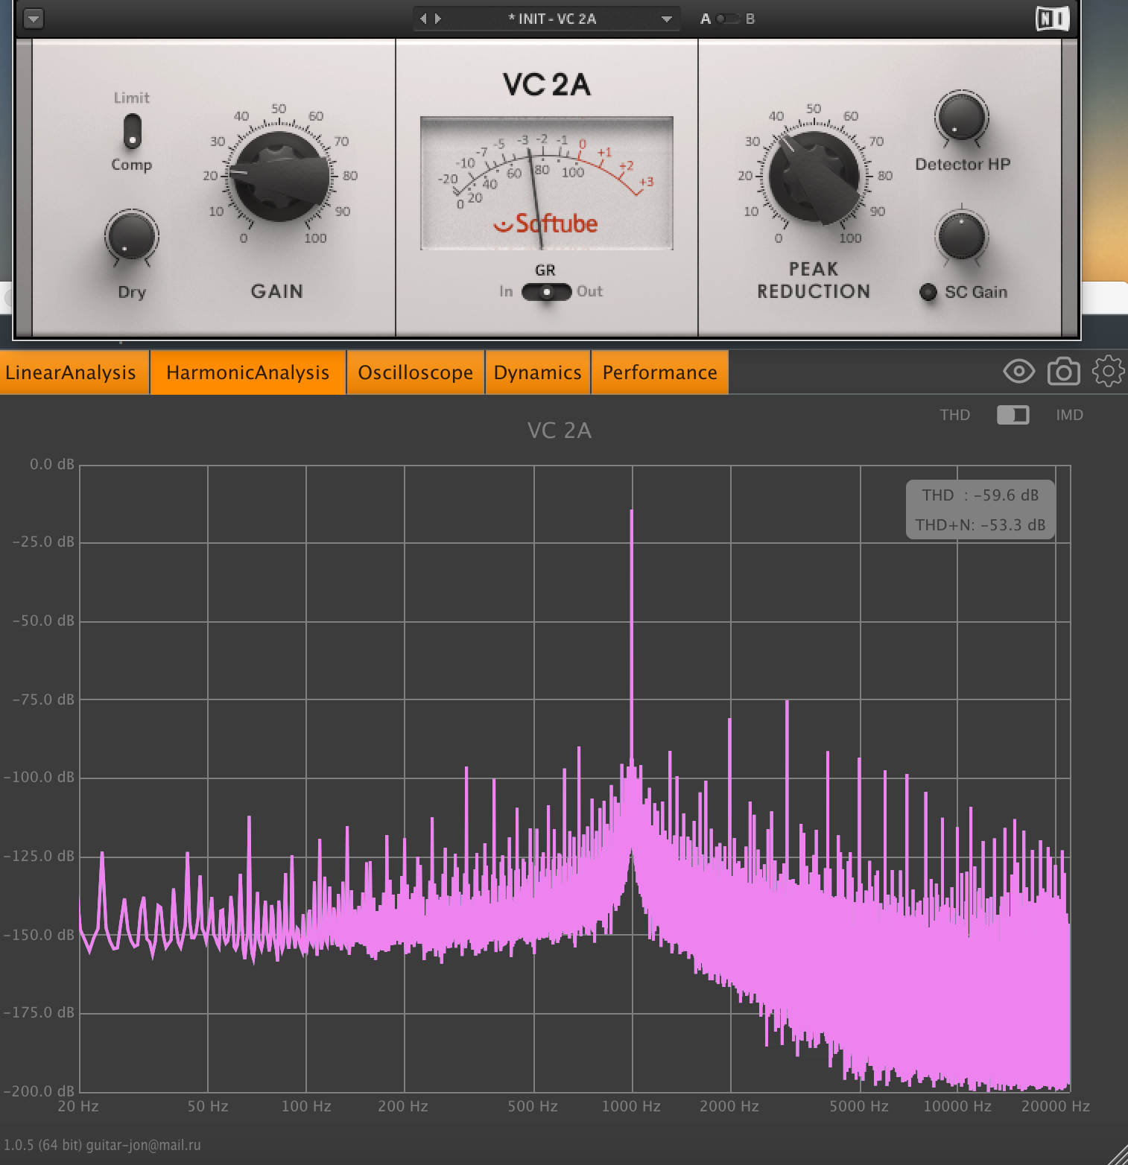This screenshot has height=1165, width=1128.
Task: Click the SC Gain knob
Action: pyautogui.click(x=961, y=236)
